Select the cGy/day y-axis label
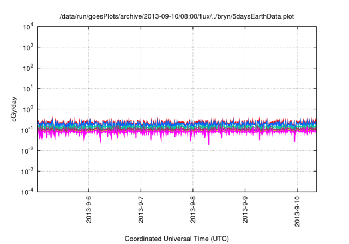The width and height of the screenshot is (349, 244). tap(14, 109)
